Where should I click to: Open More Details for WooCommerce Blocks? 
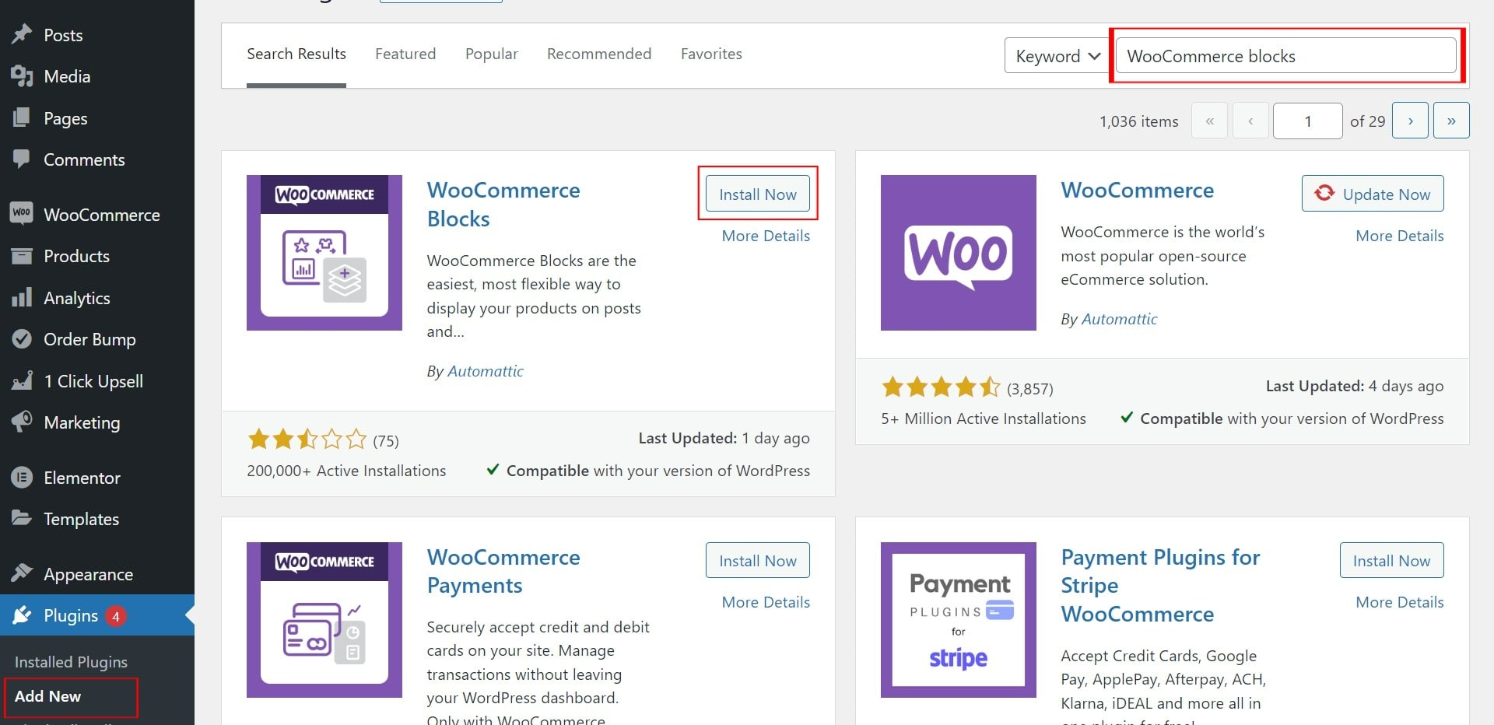click(x=766, y=236)
